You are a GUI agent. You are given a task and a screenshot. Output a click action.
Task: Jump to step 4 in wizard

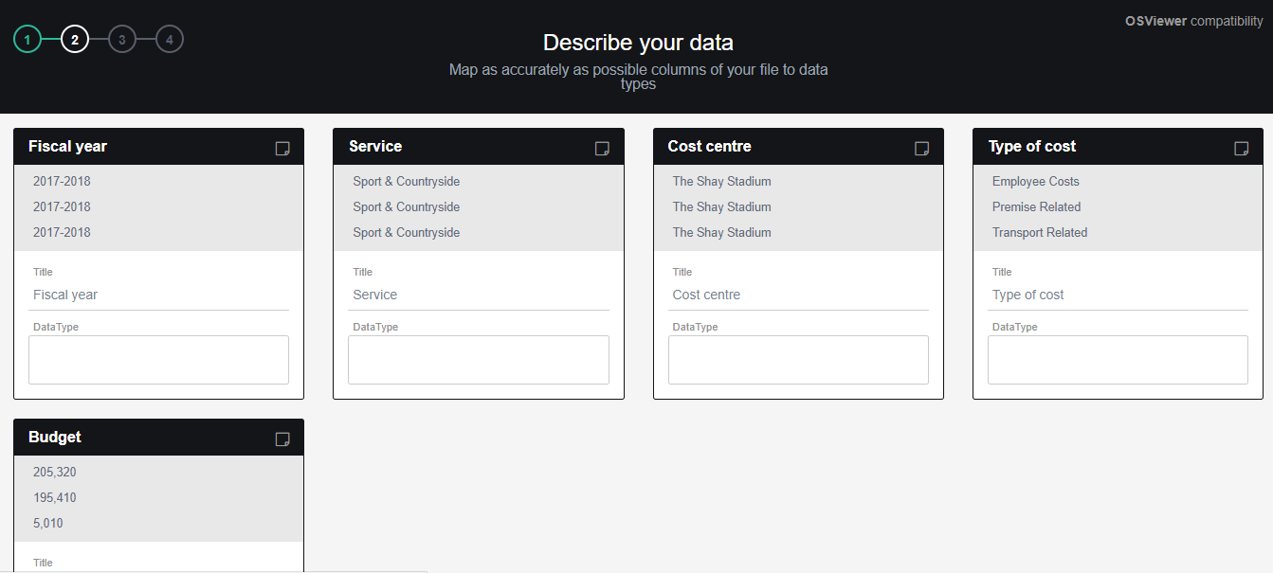pyautogui.click(x=170, y=39)
